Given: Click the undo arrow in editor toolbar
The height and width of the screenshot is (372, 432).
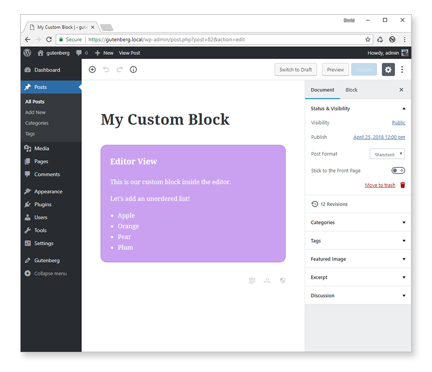Looking at the screenshot, I should click(x=106, y=70).
